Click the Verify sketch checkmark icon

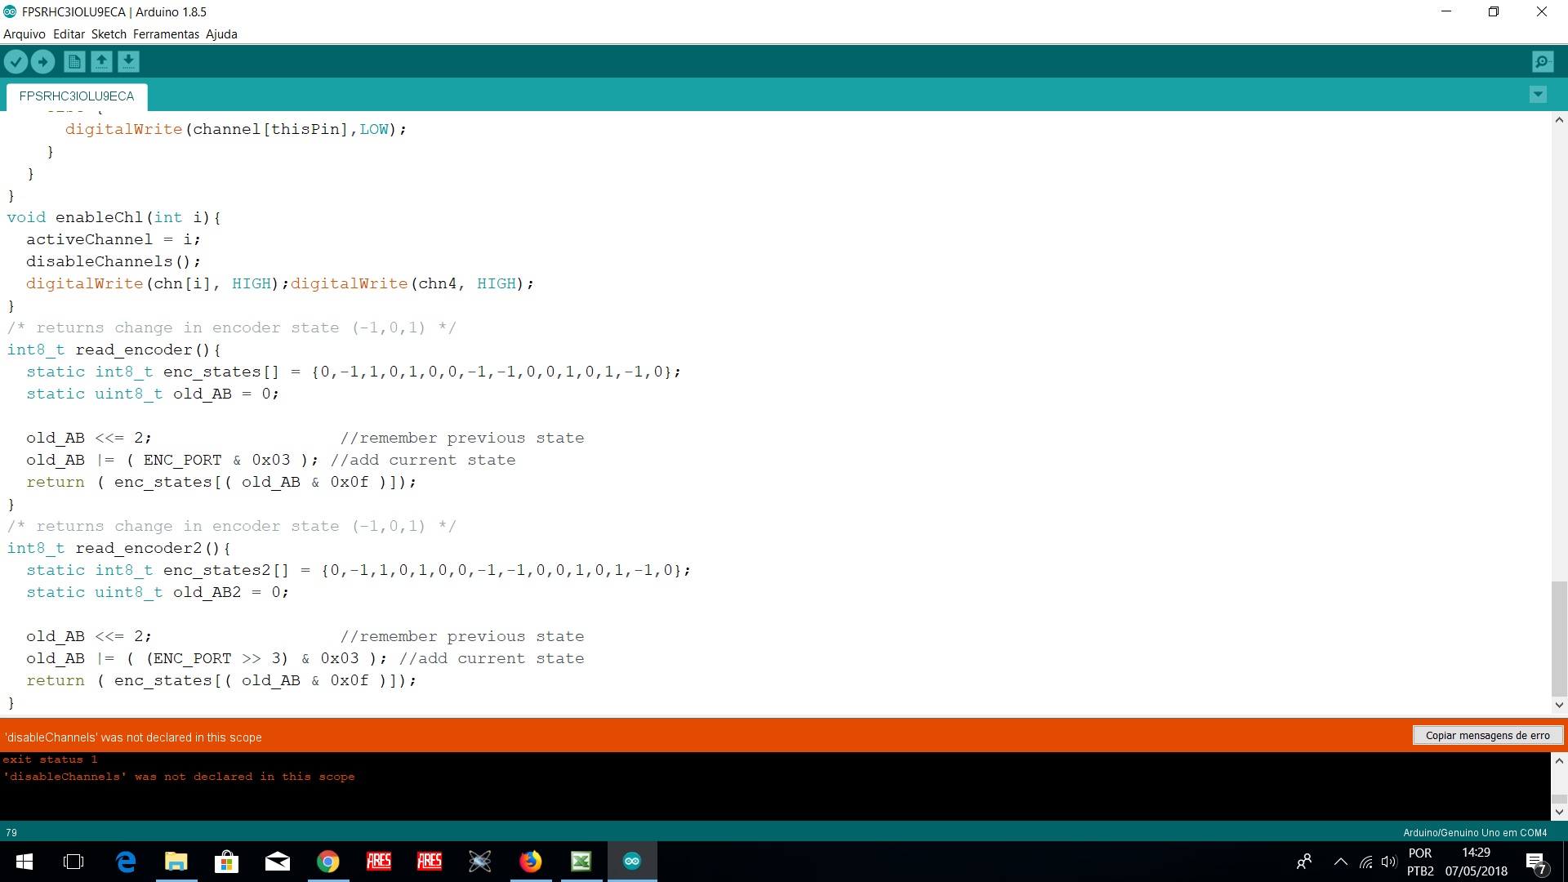pyautogui.click(x=16, y=61)
